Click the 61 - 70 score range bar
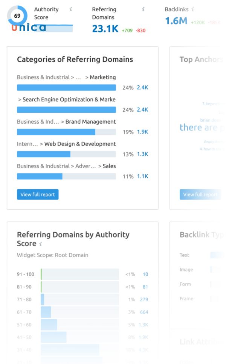The image size is (226, 364). [80, 312]
